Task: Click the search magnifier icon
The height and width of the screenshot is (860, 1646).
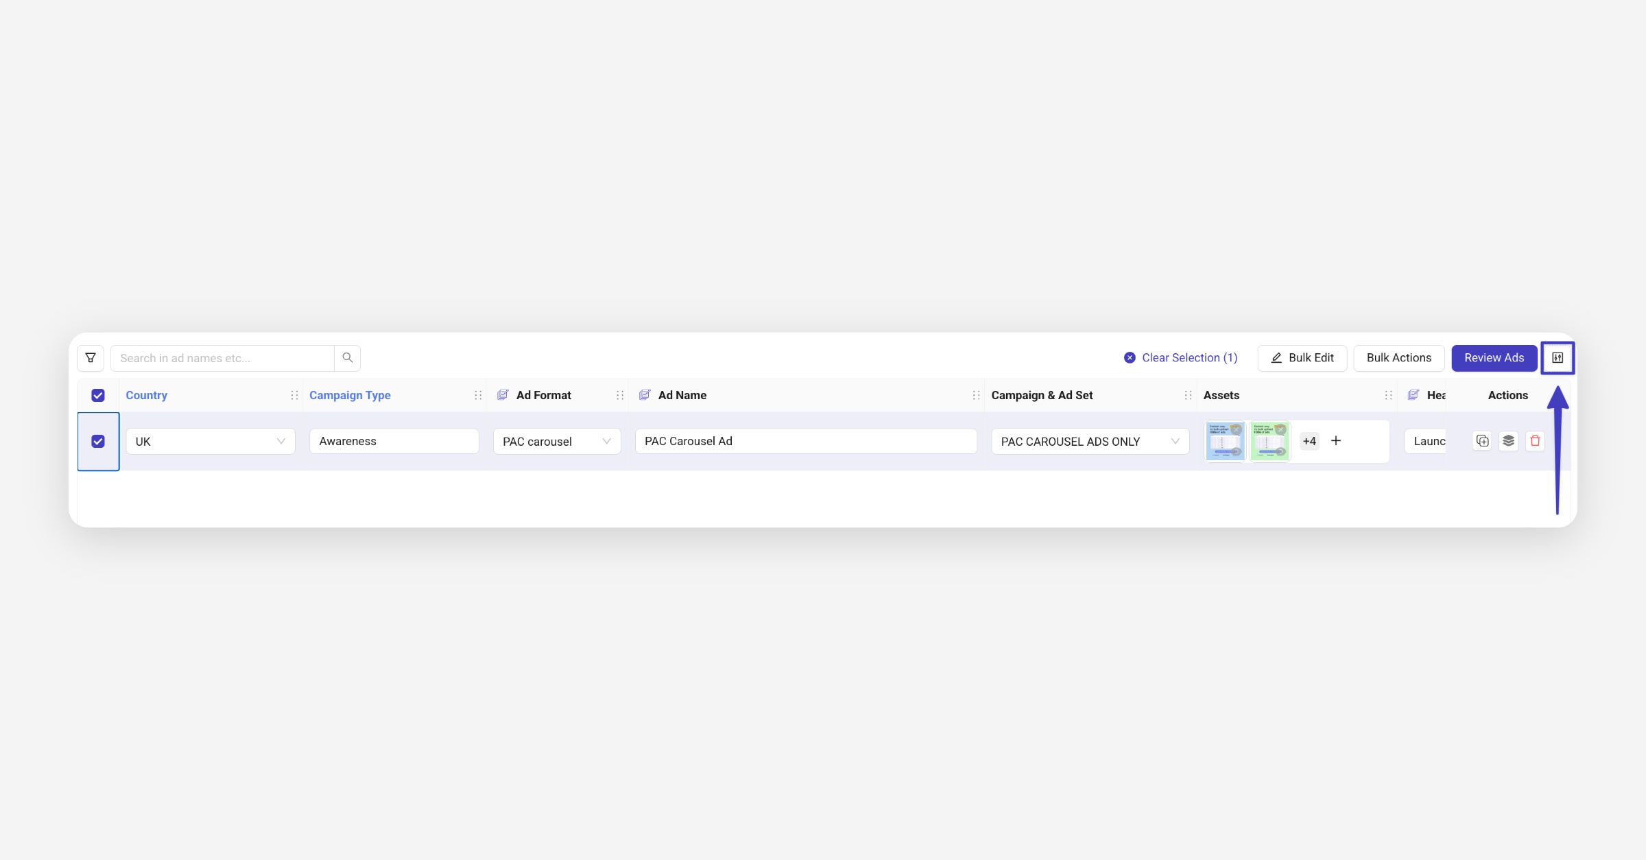Action: [348, 358]
